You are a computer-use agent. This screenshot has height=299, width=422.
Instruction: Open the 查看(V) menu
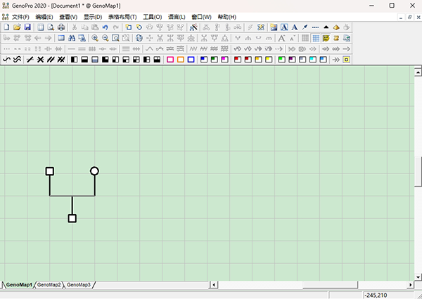point(68,17)
